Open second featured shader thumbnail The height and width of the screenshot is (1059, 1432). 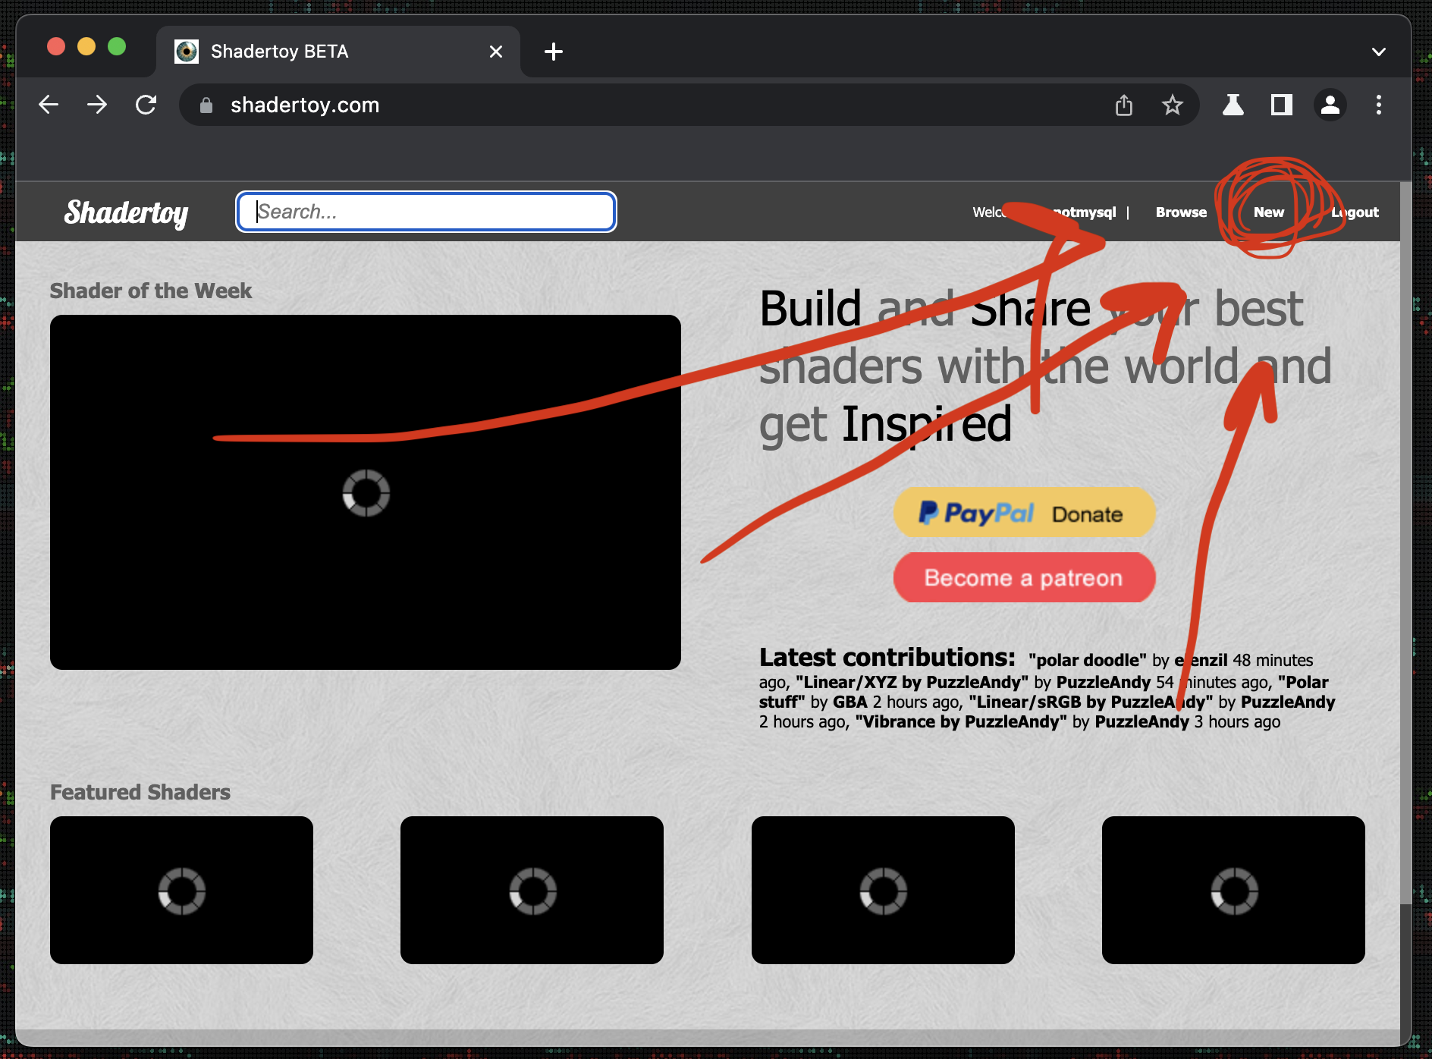pos(532,890)
